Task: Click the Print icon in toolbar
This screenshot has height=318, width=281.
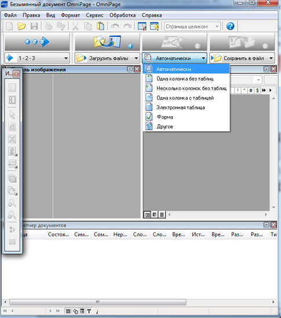Action: [49, 27]
